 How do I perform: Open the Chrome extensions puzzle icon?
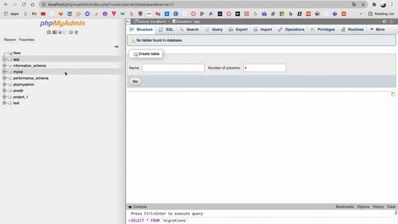coord(374,4)
